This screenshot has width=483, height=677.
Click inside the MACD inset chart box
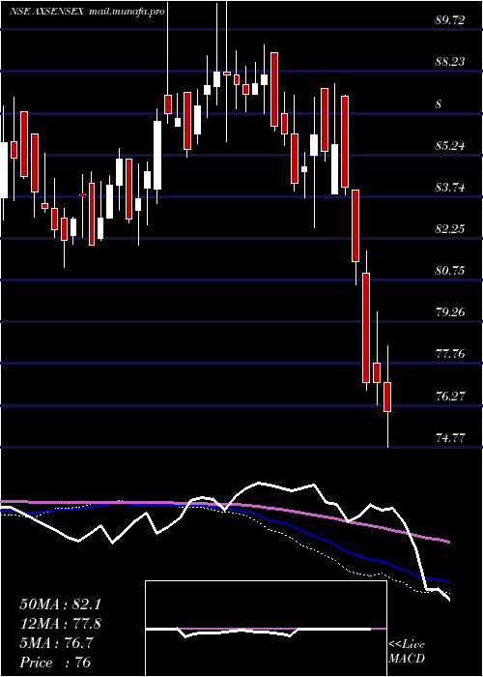tap(266, 629)
